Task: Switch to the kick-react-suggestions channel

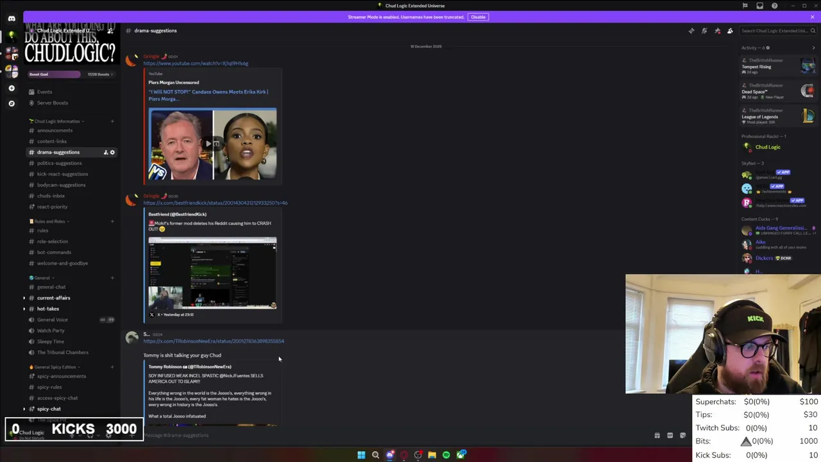Action: [x=71, y=174]
